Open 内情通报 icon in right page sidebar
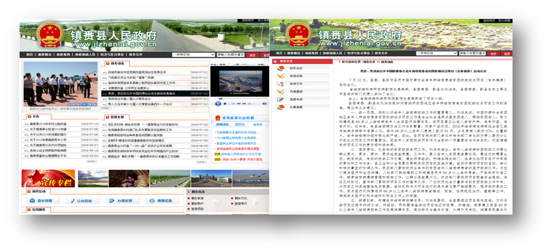The height and width of the screenshot is (252, 550). pos(281,91)
